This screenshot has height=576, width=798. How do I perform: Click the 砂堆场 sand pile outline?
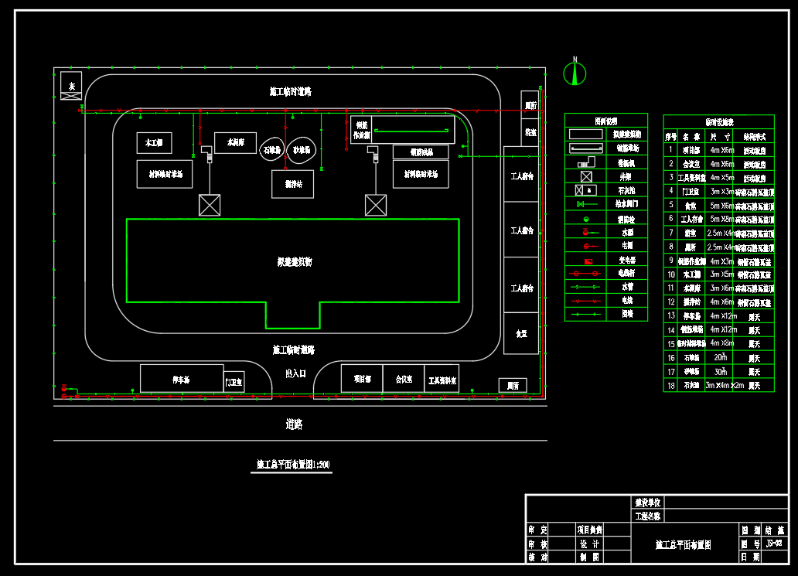300,148
